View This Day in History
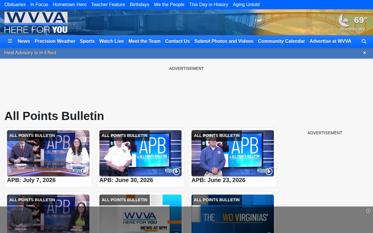 (209, 4)
